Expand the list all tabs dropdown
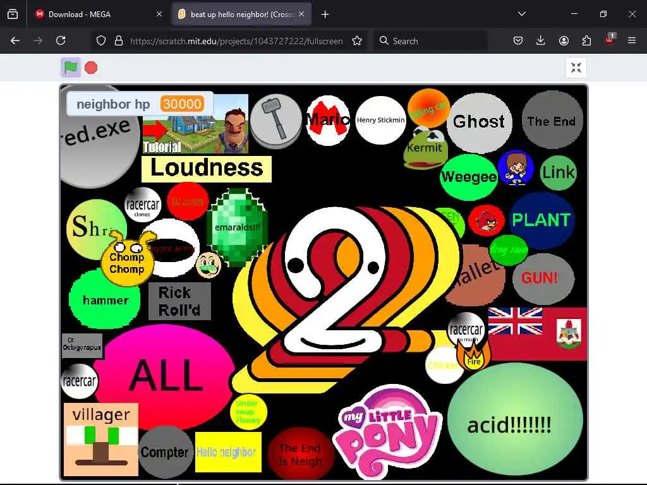The height and width of the screenshot is (485, 647). 521,14
